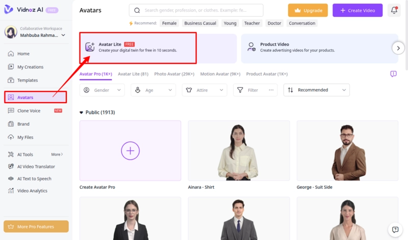Click the Upgrade button

coord(308,10)
